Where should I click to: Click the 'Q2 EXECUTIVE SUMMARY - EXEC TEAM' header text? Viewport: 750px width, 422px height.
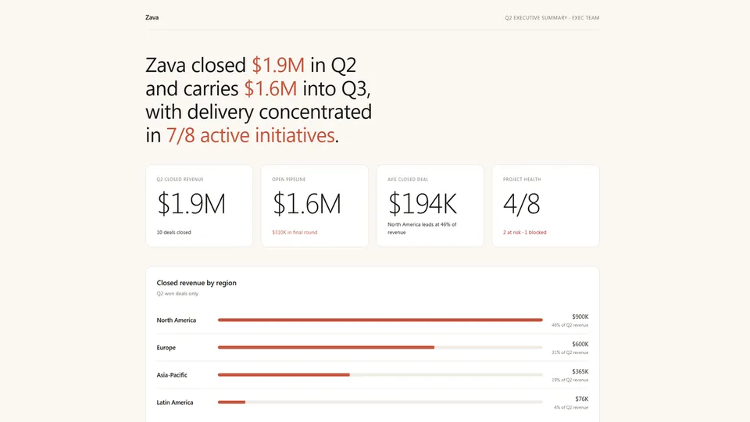(x=552, y=18)
